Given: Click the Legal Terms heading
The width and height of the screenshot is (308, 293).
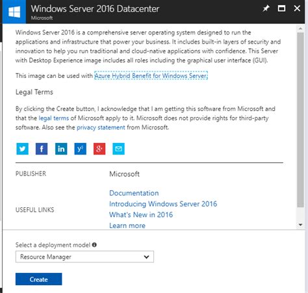Looking at the screenshot, I should pyautogui.click(x=34, y=92).
